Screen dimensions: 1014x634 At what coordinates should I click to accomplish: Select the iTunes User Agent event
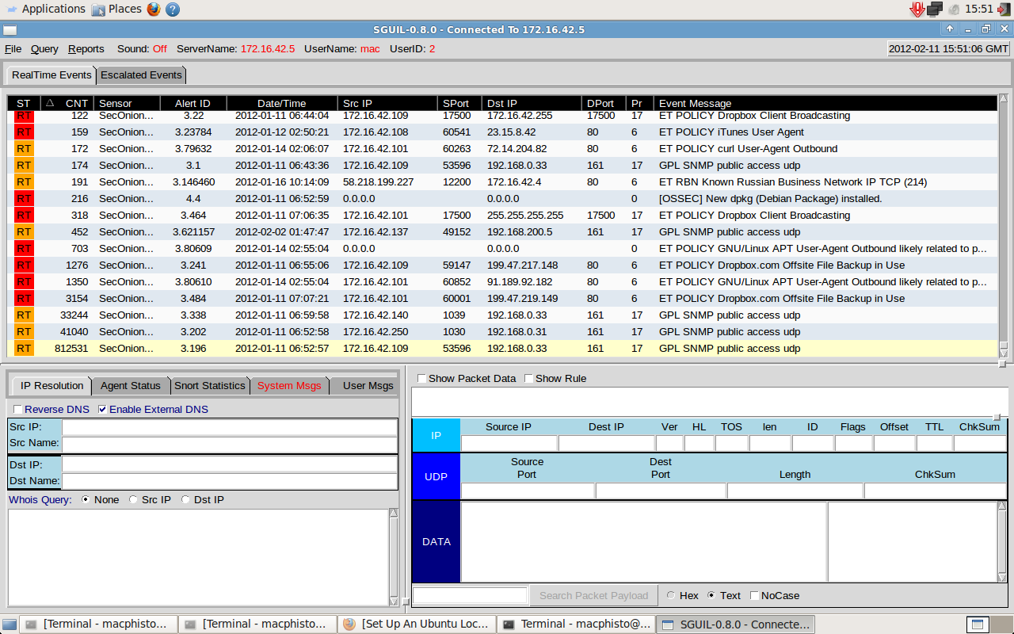[x=501, y=132]
